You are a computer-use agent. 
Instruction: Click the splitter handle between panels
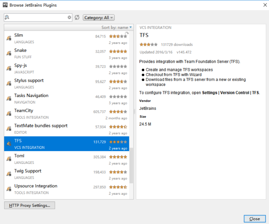pos(134,111)
